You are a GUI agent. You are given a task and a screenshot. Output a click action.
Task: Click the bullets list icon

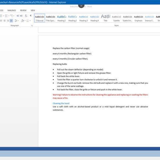1,16
